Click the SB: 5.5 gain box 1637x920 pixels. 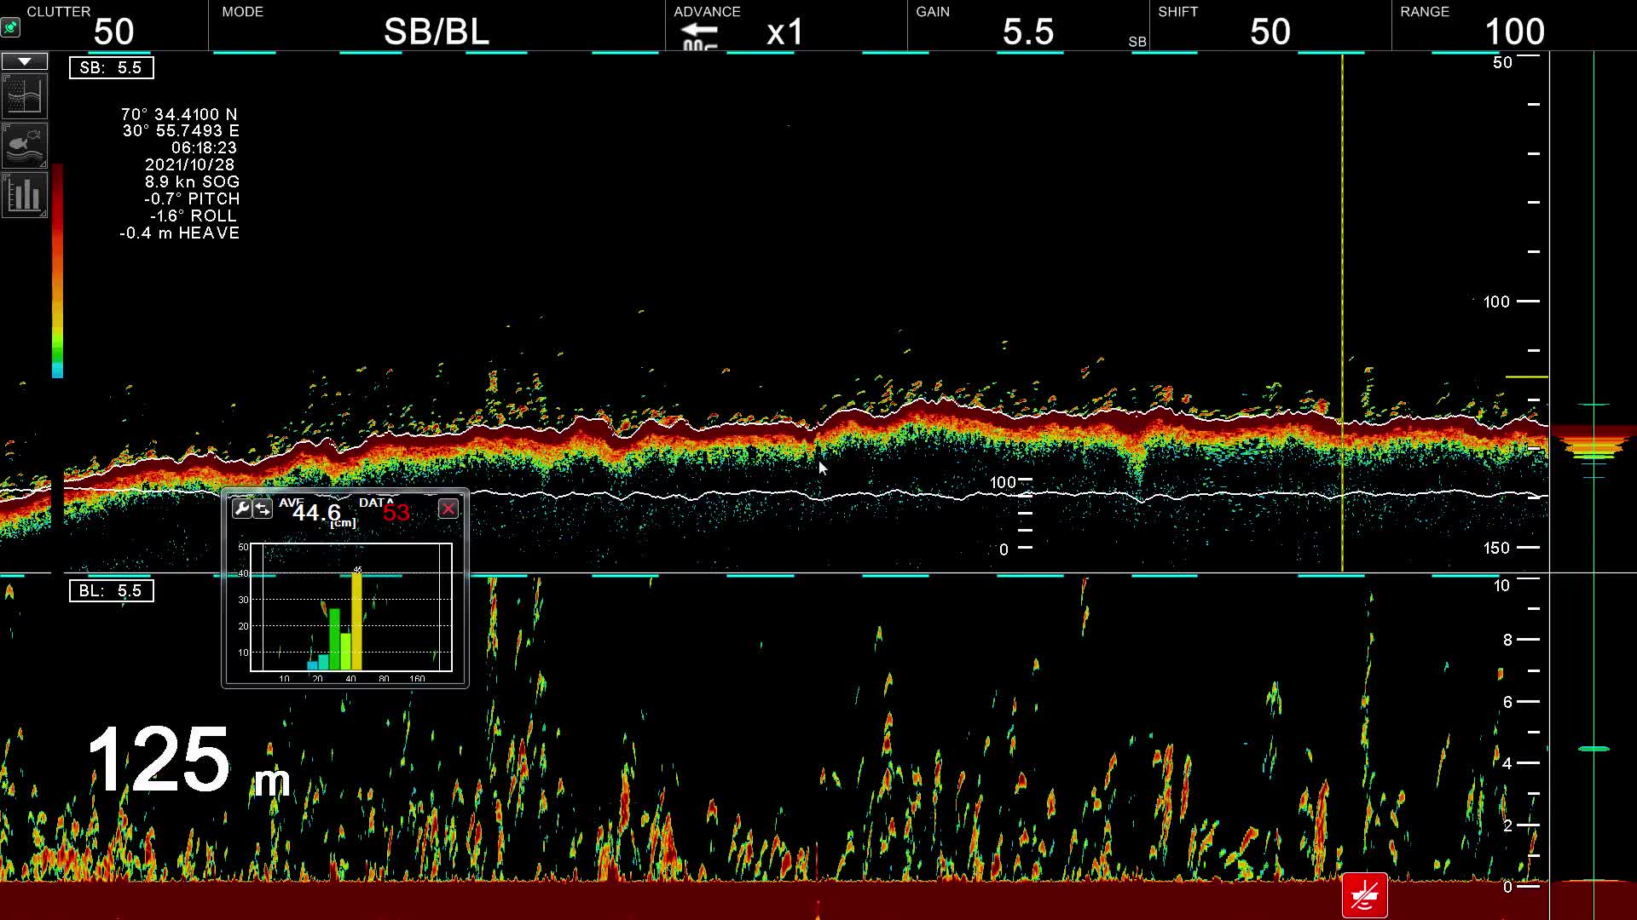point(112,68)
